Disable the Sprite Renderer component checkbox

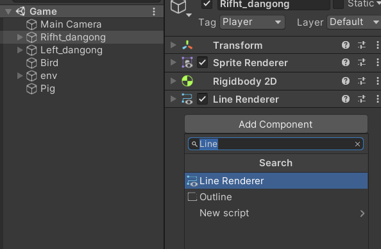point(202,63)
